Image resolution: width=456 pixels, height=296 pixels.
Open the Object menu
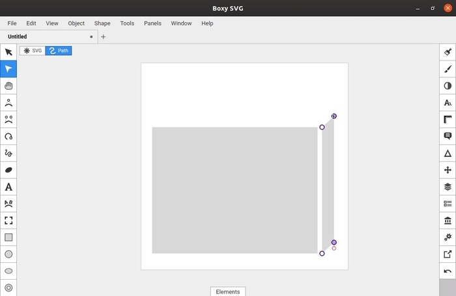coord(76,23)
